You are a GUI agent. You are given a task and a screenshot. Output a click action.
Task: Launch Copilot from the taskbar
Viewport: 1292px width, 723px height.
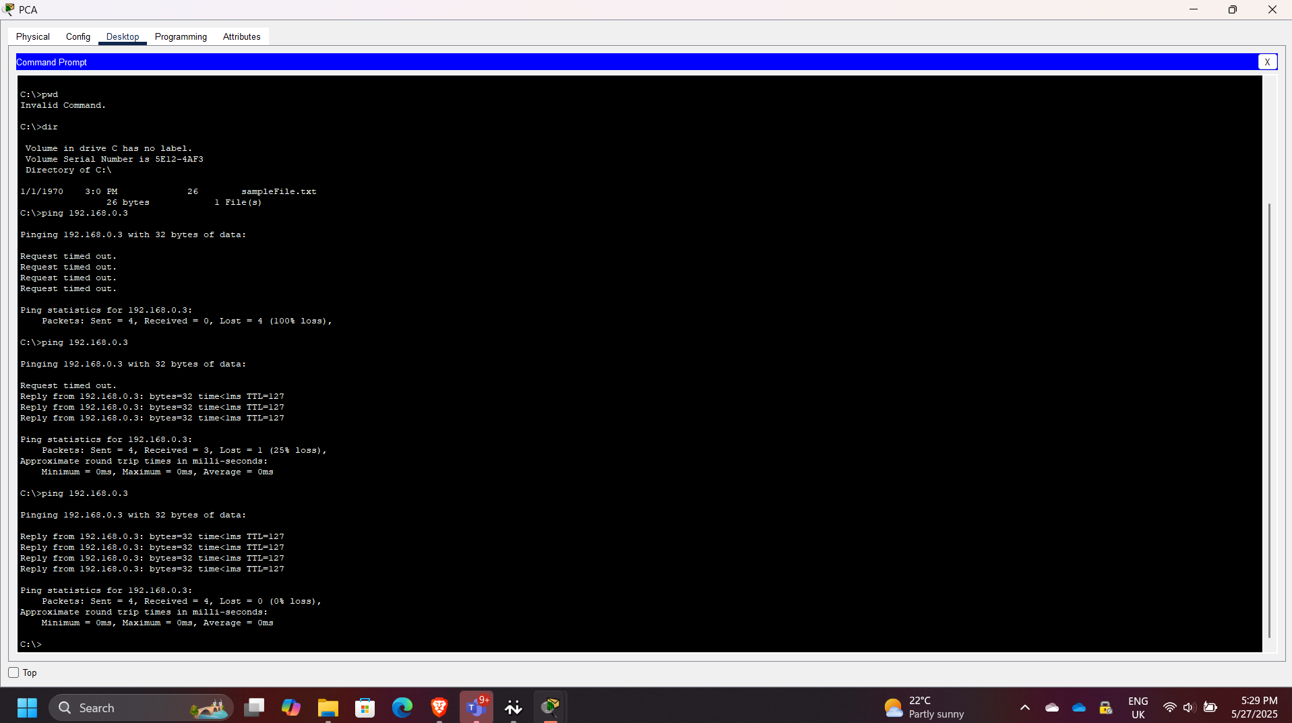(x=290, y=707)
